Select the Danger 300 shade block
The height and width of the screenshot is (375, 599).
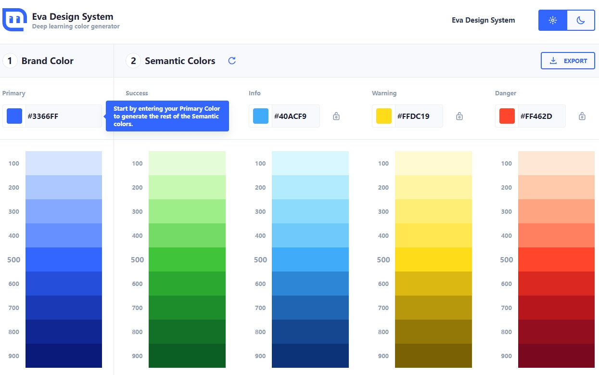[557, 211]
